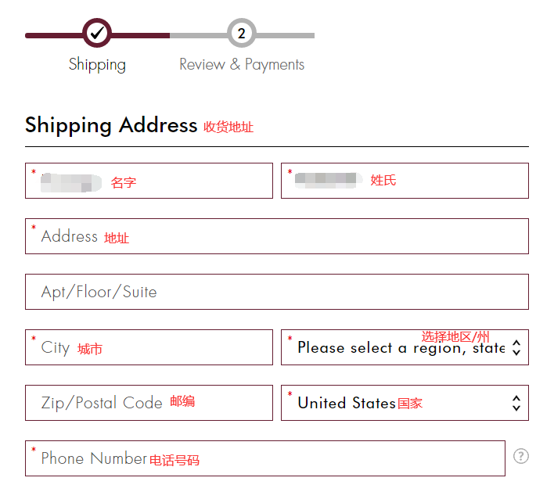
Task: Click the gray progress bar after step 2
Action: 286,35
